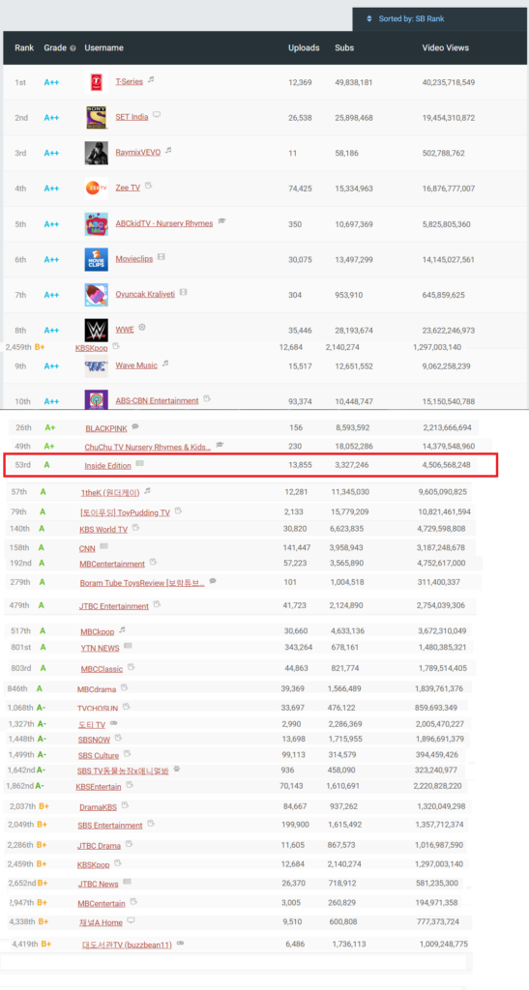This screenshot has height=990, width=529.
Task: Click the Zee TV channel avatar
Action: [96, 189]
